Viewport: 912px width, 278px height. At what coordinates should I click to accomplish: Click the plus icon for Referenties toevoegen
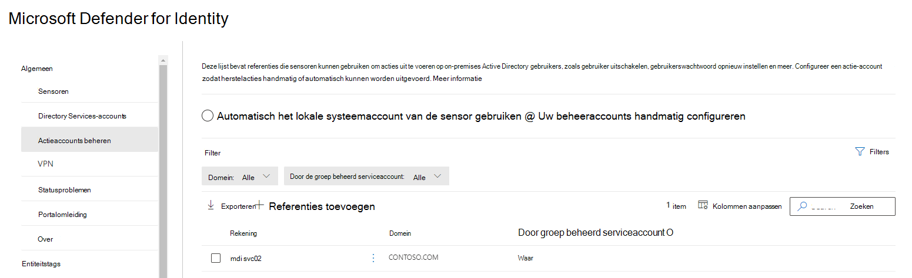point(260,205)
